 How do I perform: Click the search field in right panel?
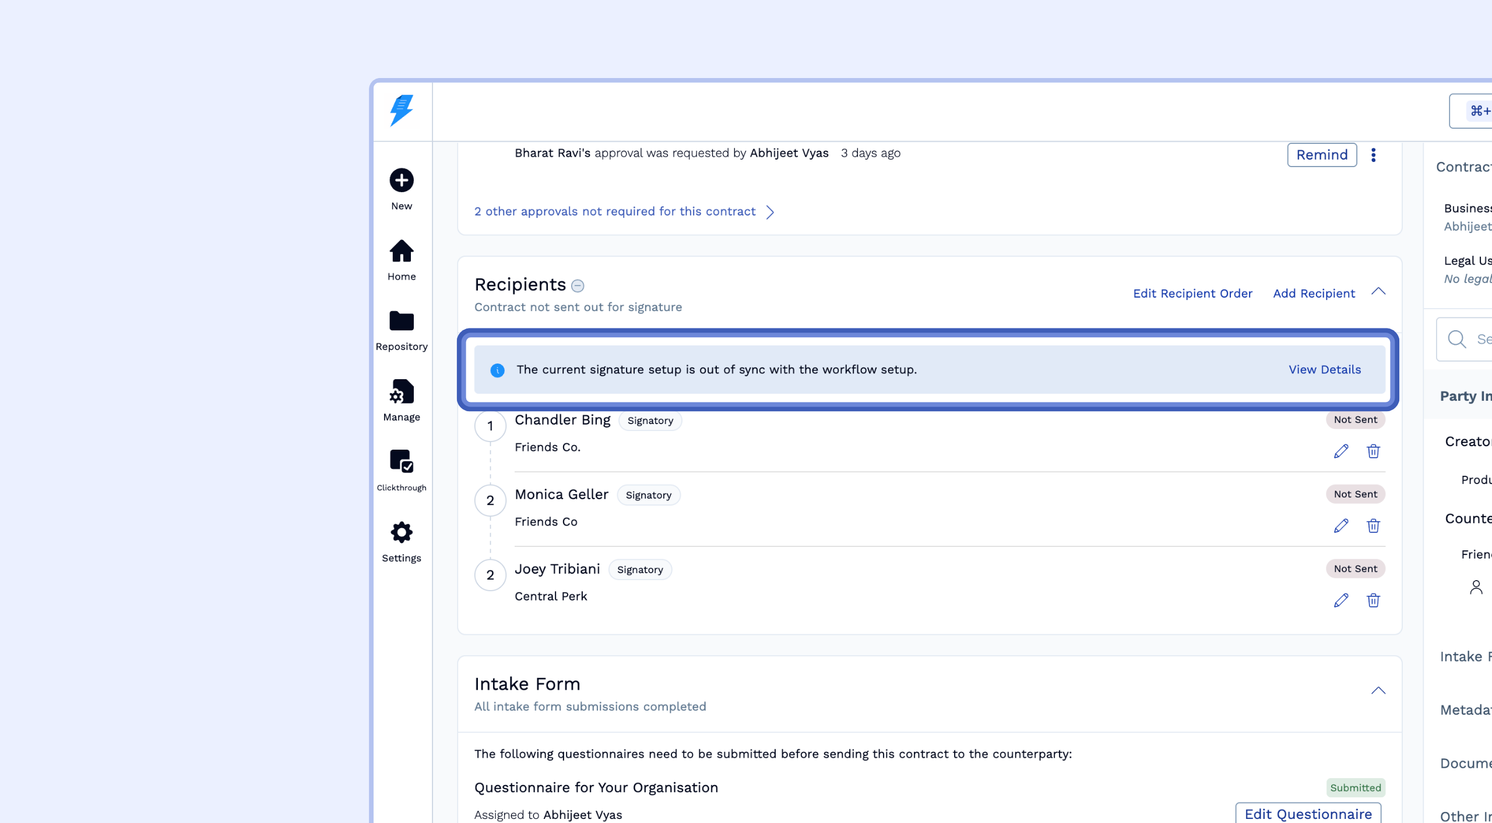[1475, 340]
